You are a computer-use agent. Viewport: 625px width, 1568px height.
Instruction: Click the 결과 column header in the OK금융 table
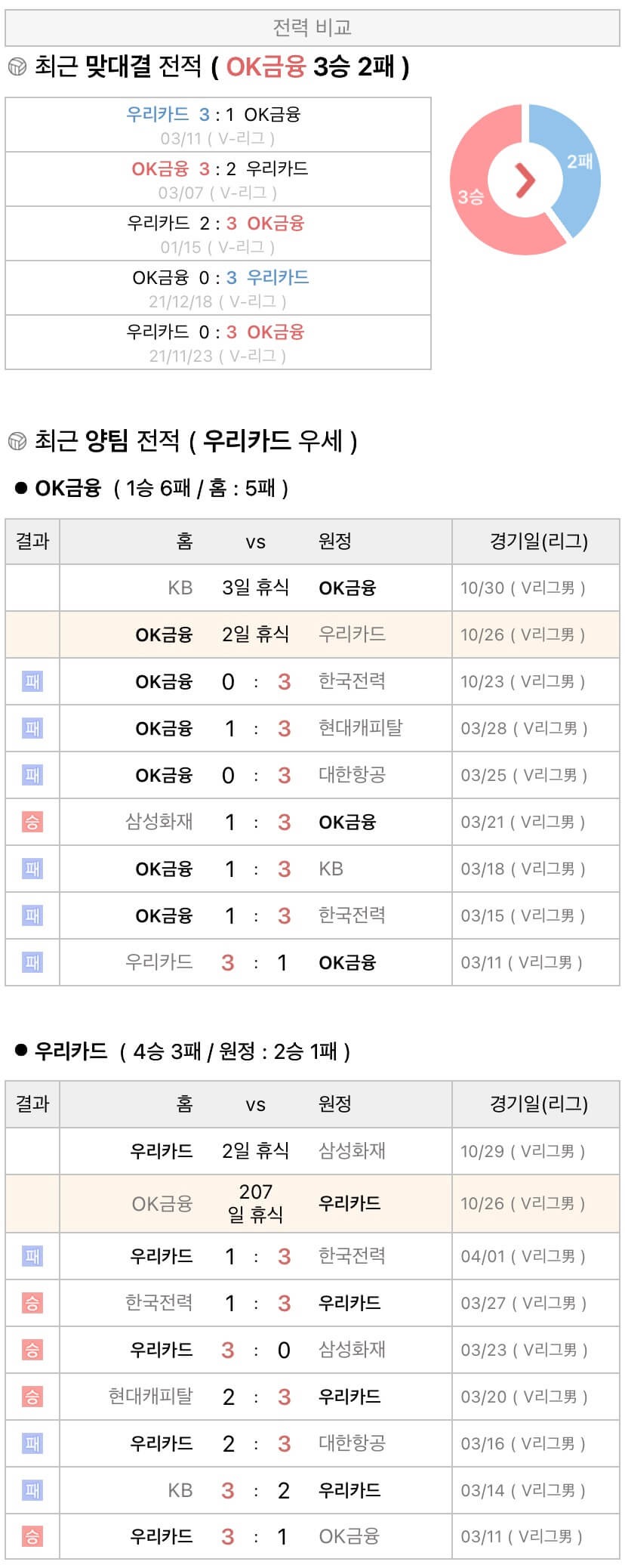coord(32,541)
